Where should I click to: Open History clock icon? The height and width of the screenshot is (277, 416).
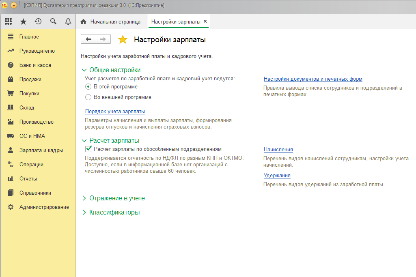[38, 21]
